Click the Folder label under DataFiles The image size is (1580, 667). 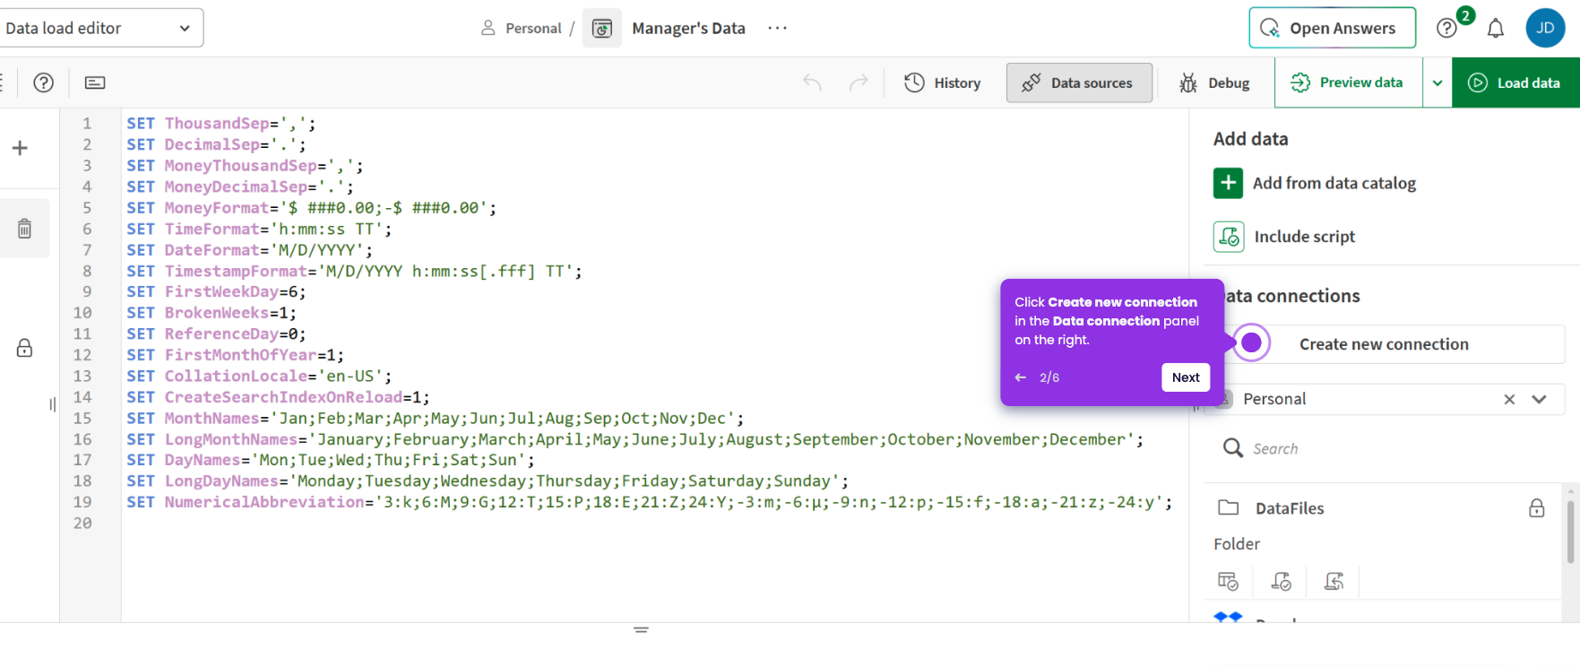[1237, 544]
